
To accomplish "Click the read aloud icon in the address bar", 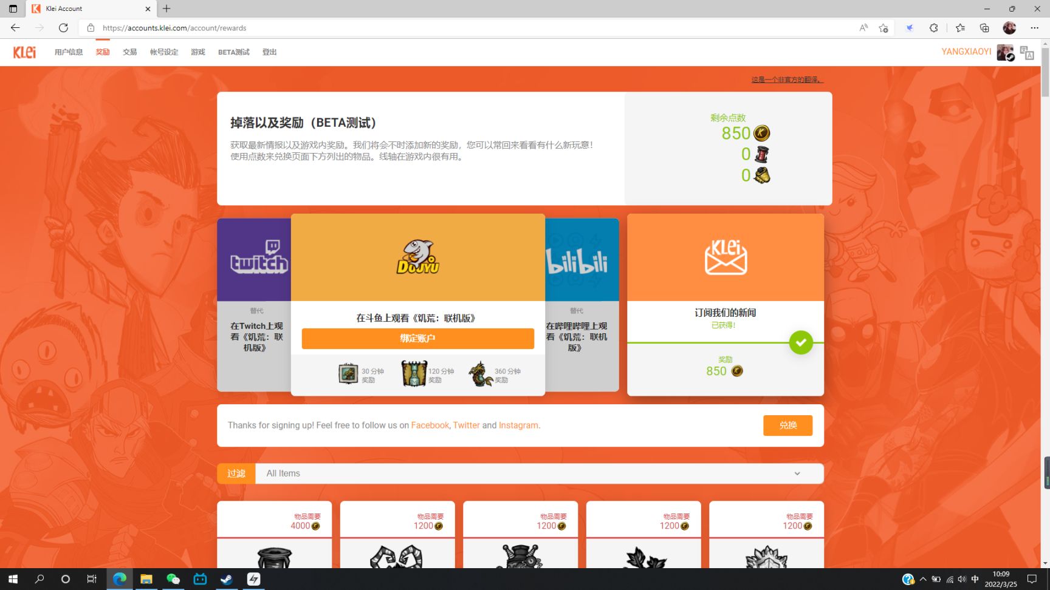I will point(863,28).
